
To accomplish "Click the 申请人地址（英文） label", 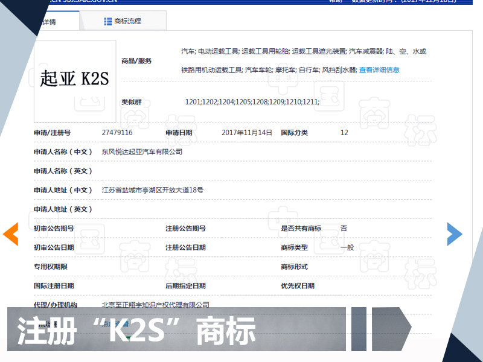I will pos(63,209).
